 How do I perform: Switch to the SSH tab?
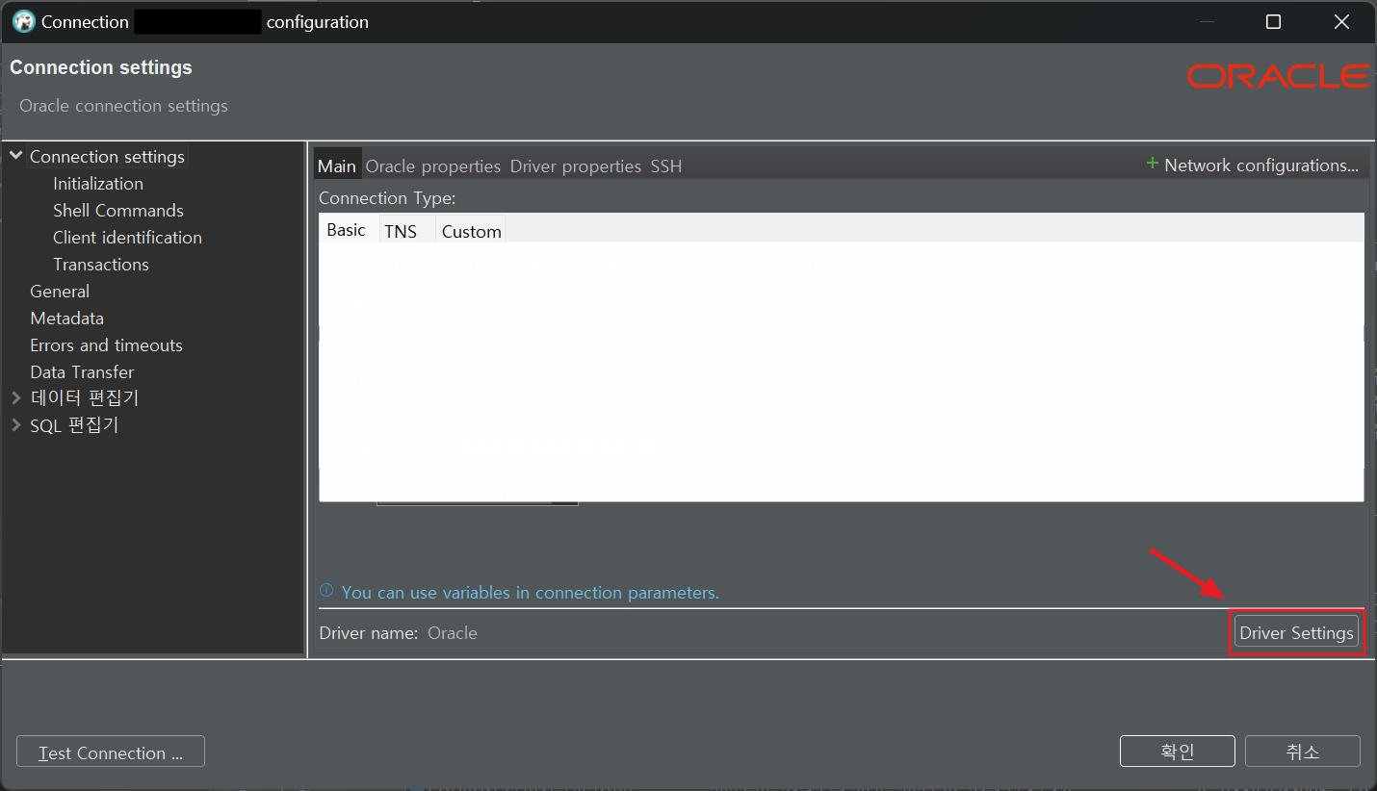(x=666, y=166)
